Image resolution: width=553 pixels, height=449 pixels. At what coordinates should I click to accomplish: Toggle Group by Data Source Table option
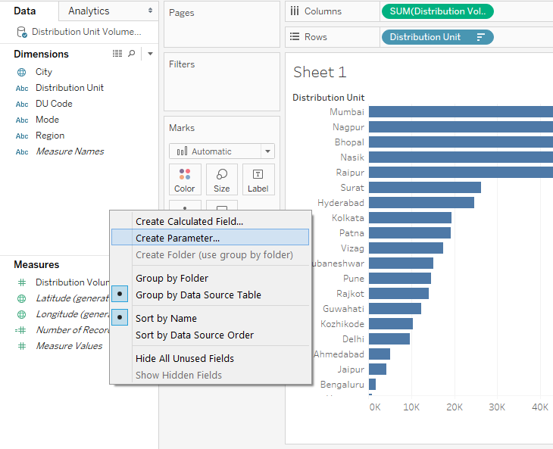[x=199, y=295]
